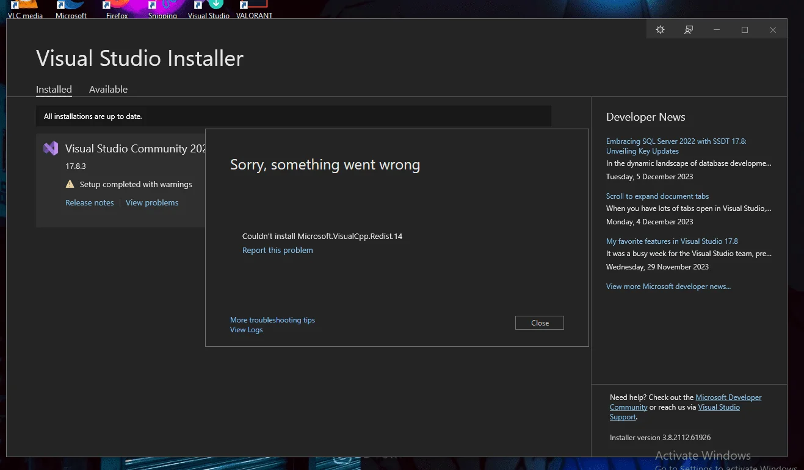
Task: Click the Installer version 3.8.2112.61926 text
Action: point(661,438)
